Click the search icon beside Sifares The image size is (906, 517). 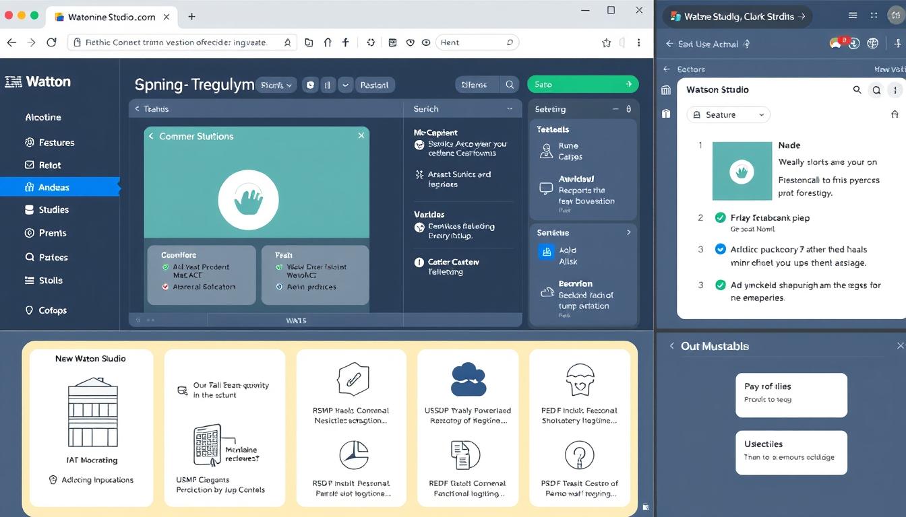[510, 85]
